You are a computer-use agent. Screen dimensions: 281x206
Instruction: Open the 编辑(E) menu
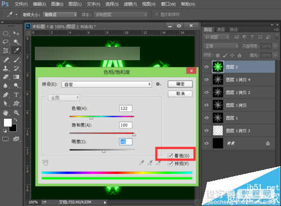(39, 4)
